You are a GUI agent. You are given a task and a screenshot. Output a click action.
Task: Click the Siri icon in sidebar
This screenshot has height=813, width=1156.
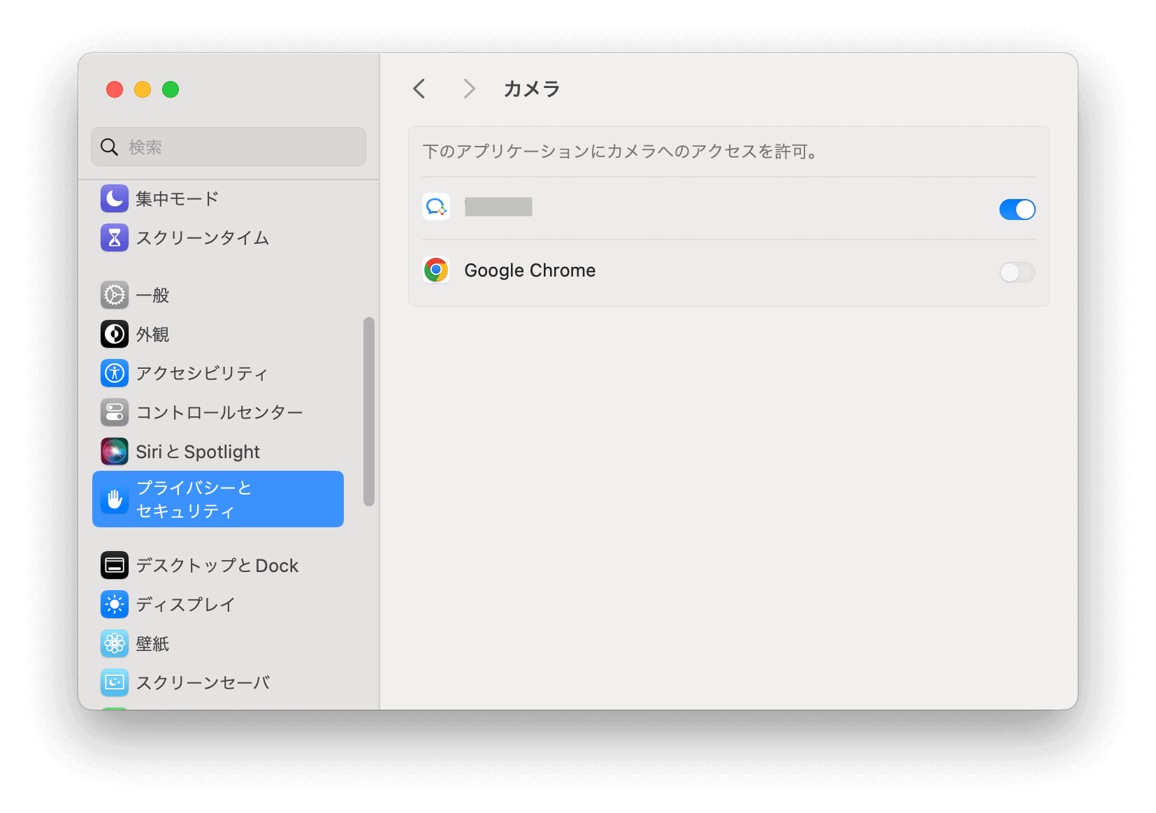coord(115,451)
